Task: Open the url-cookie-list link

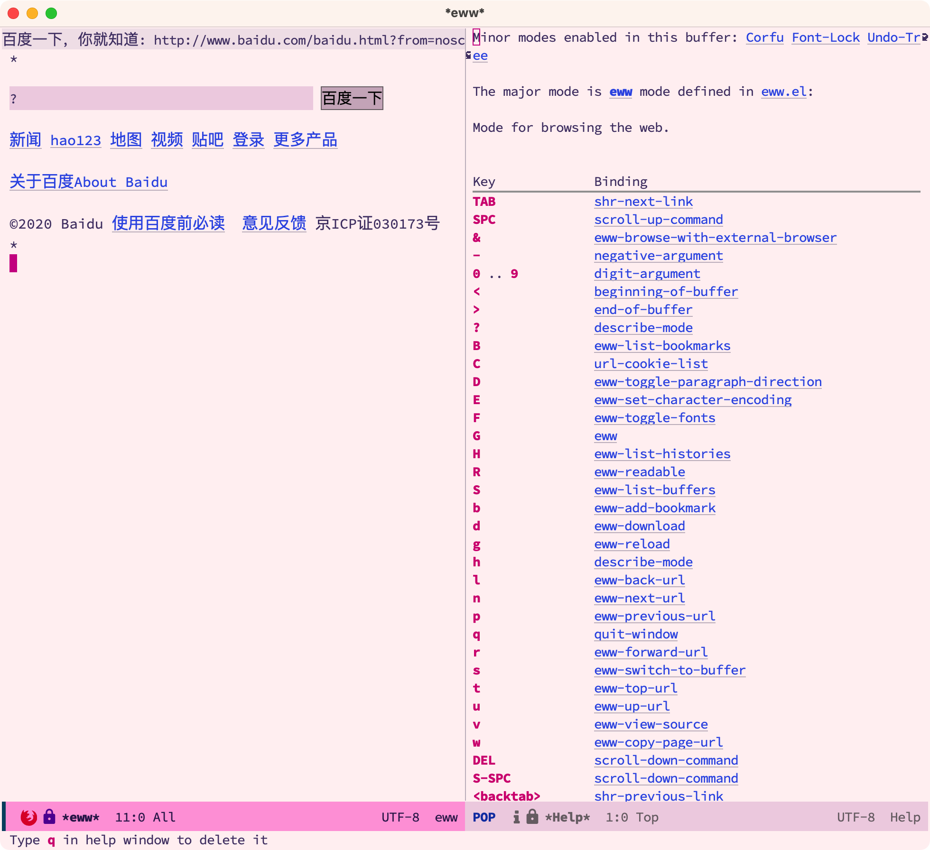Action: click(x=651, y=364)
